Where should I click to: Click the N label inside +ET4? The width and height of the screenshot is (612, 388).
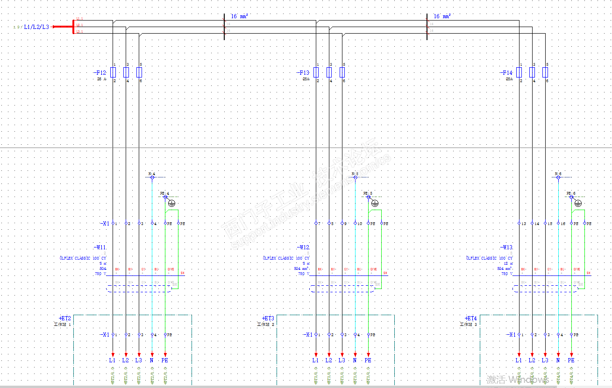558,360
